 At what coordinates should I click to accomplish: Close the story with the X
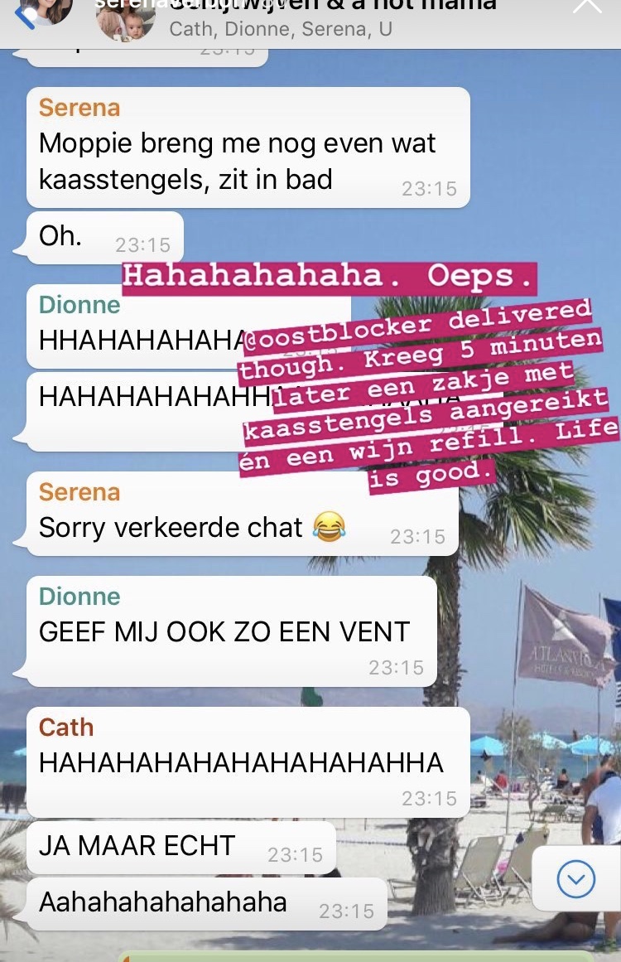click(587, 5)
